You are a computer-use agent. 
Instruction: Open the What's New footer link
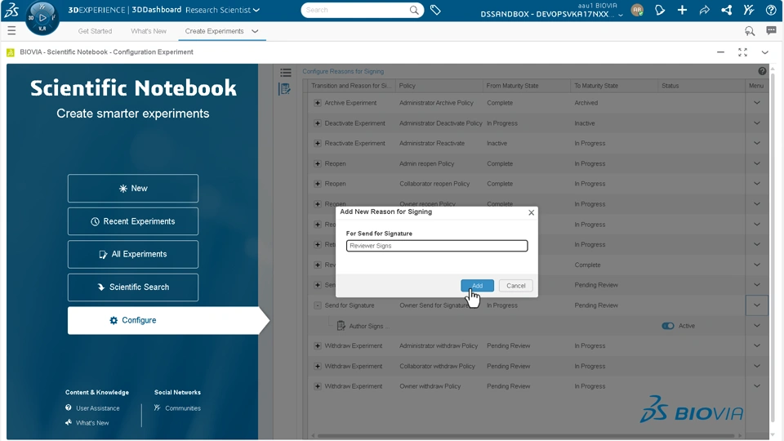(x=92, y=423)
